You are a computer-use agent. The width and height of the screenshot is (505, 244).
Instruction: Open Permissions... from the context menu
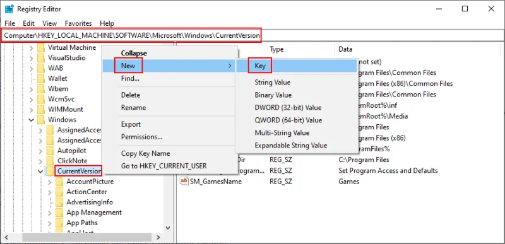(x=170, y=137)
